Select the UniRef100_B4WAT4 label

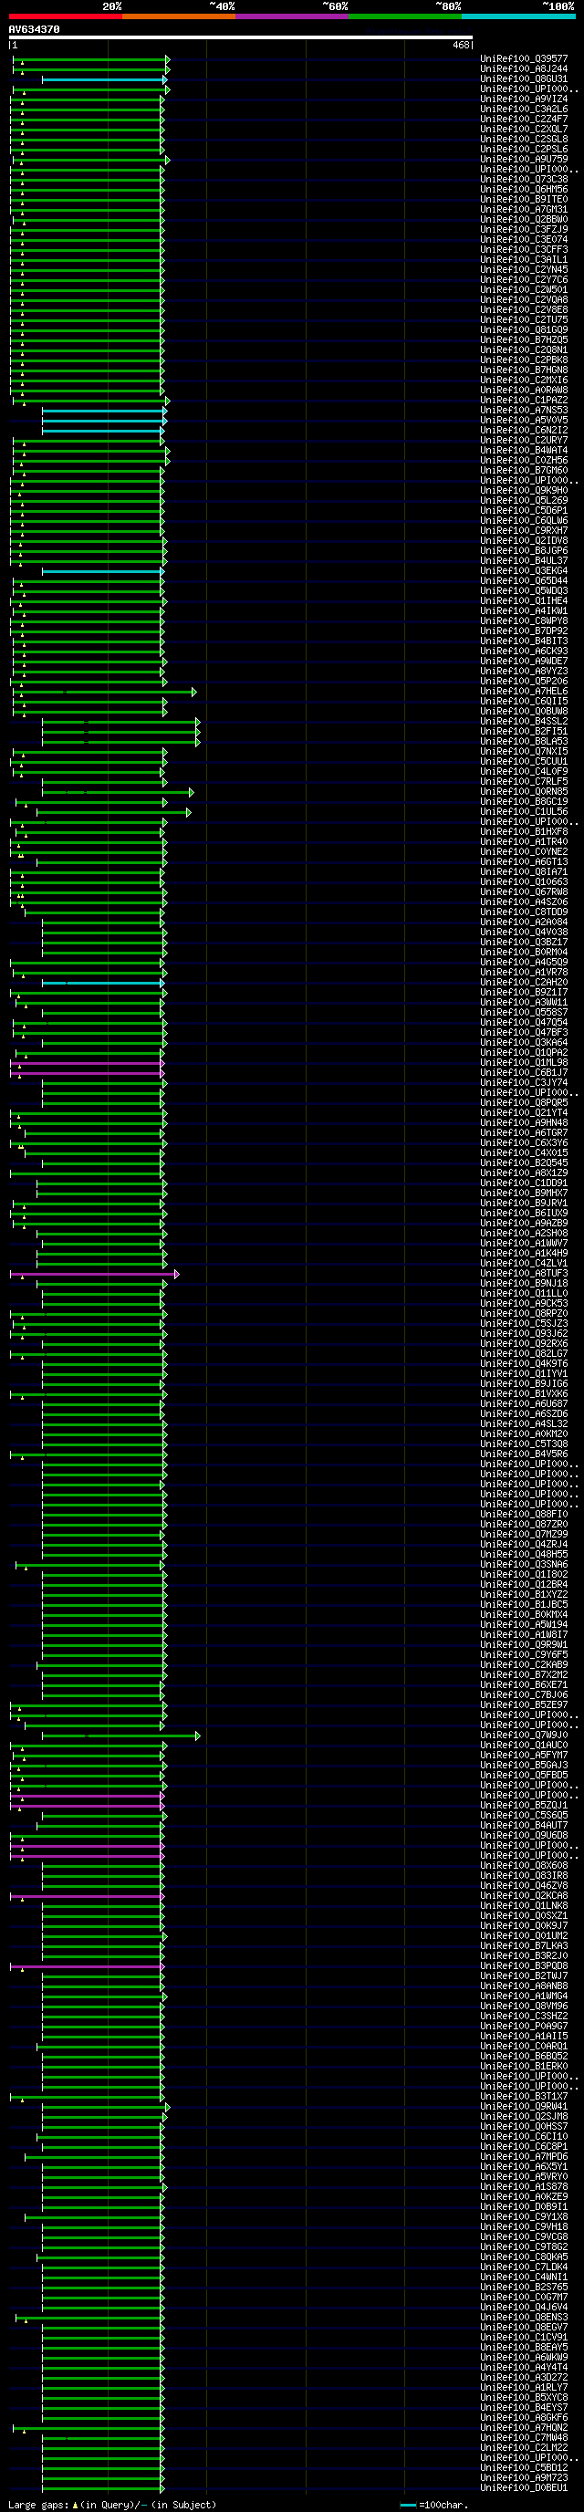pyautogui.click(x=524, y=451)
